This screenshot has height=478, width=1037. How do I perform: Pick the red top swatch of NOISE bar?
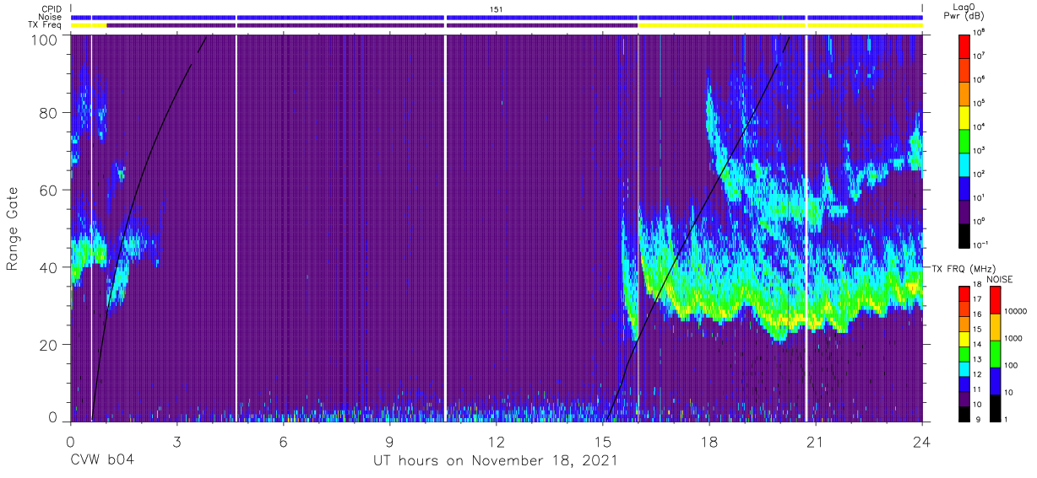996,300
